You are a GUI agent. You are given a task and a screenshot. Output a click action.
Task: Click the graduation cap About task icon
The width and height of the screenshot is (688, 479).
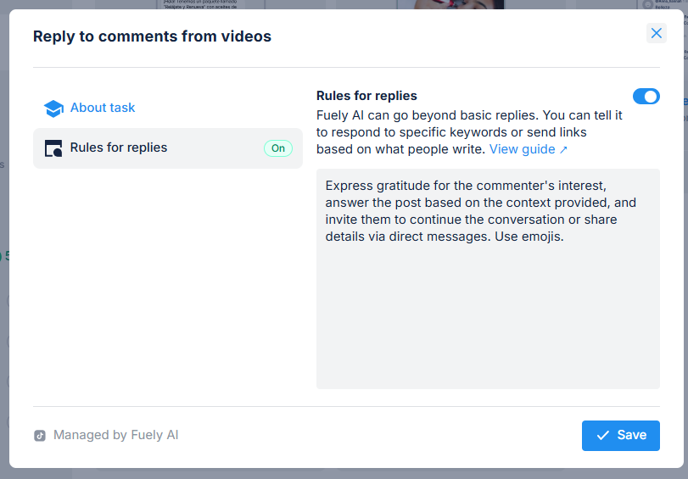coord(53,109)
